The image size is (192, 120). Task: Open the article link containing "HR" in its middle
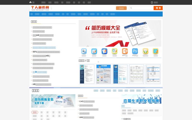click(43, 35)
